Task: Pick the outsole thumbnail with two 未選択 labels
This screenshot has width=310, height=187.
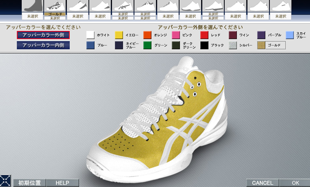Action: coord(213,6)
